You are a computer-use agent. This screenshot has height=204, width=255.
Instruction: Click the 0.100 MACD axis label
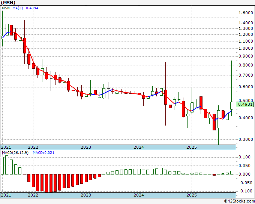point(244,157)
